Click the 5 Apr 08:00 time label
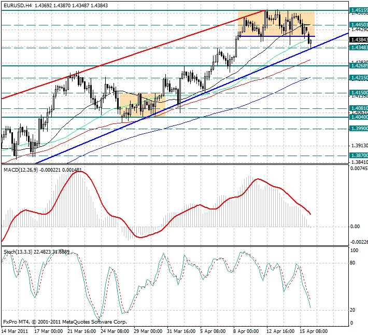This screenshot has height=335, width=368. click(x=213, y=331)
